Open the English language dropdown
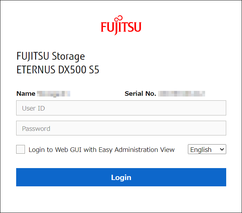 207,149
